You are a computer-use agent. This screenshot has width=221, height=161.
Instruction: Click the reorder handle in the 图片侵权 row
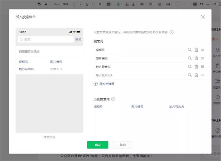203,58
